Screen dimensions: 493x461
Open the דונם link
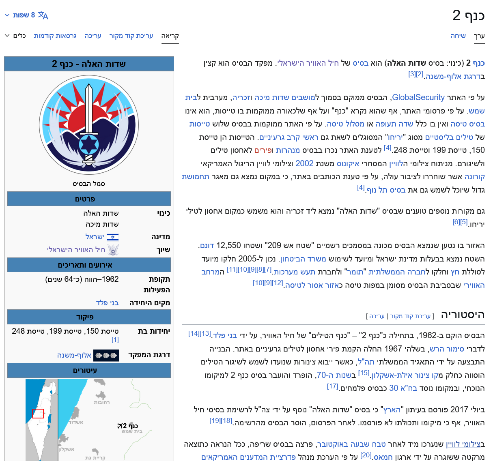coord(207,246)
